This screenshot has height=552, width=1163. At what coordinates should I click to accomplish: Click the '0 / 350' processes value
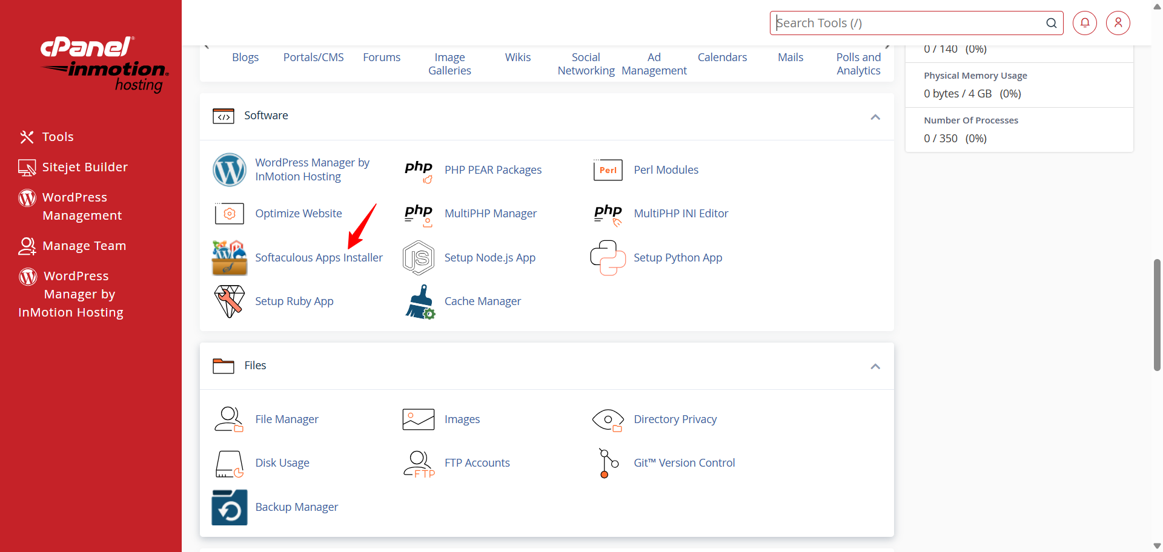(941, 139)
